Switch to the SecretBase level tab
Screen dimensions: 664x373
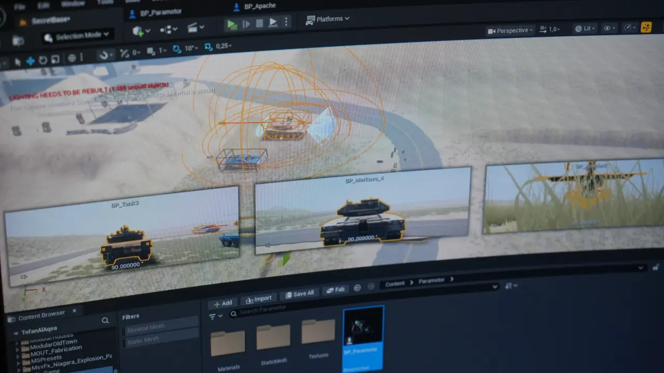44,21
